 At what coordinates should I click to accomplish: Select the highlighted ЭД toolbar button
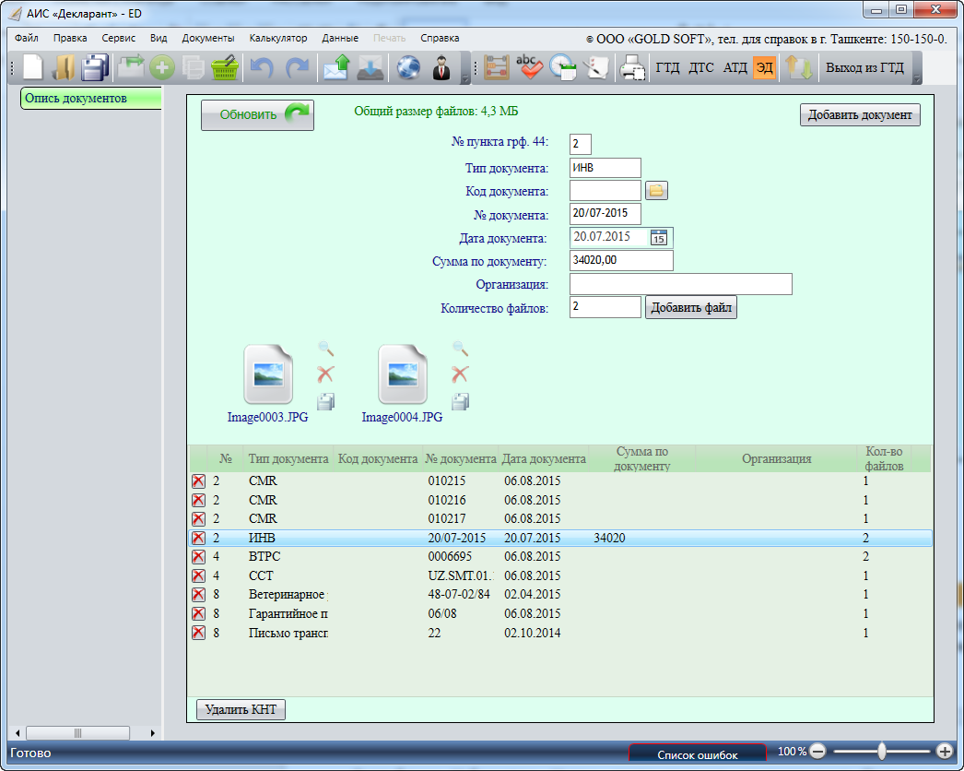(x=764, y=67)
